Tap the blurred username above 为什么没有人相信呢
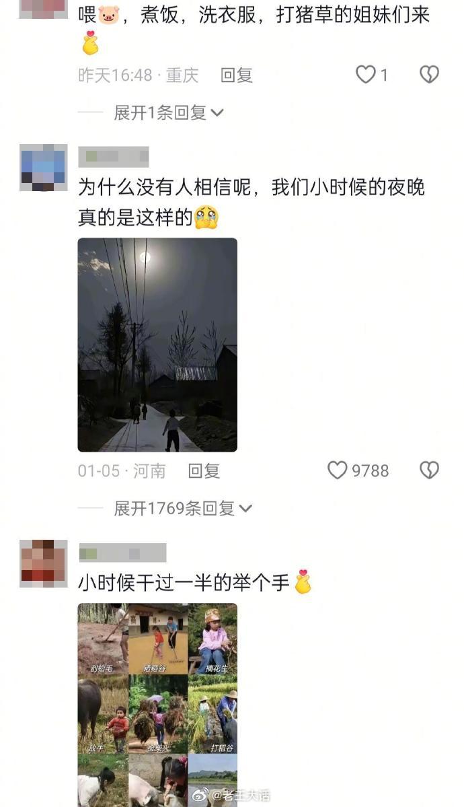 coord(114,157)
